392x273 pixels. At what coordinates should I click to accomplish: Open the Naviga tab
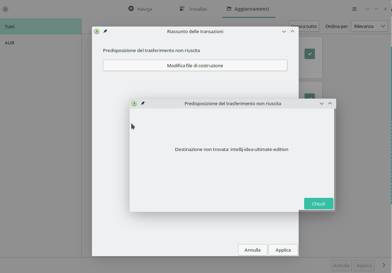point(140,9)
